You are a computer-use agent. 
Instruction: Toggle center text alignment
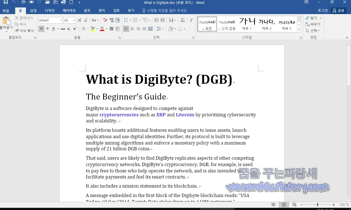click(132, 28)
